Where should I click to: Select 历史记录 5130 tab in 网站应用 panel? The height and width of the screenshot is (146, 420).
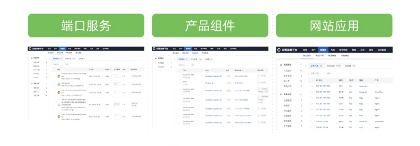coord(333,66)
